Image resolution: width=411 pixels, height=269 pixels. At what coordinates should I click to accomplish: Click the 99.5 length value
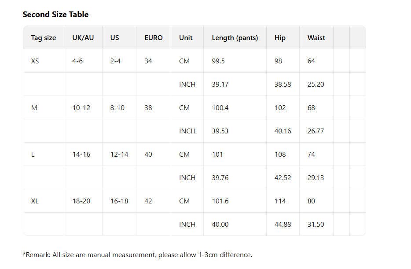(x=218, y=61)
